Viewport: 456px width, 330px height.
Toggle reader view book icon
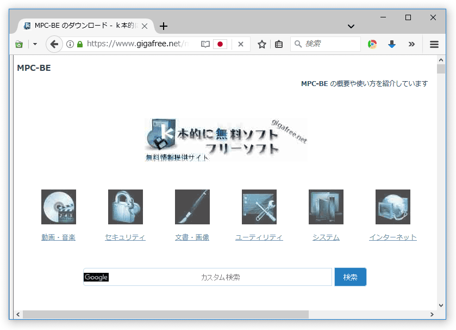(205, 44)
